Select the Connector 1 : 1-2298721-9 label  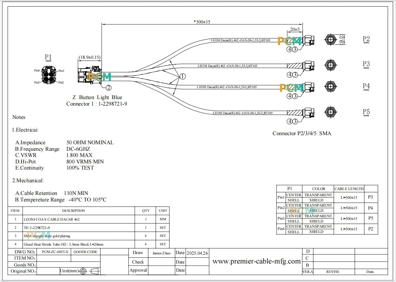[97, 104]
